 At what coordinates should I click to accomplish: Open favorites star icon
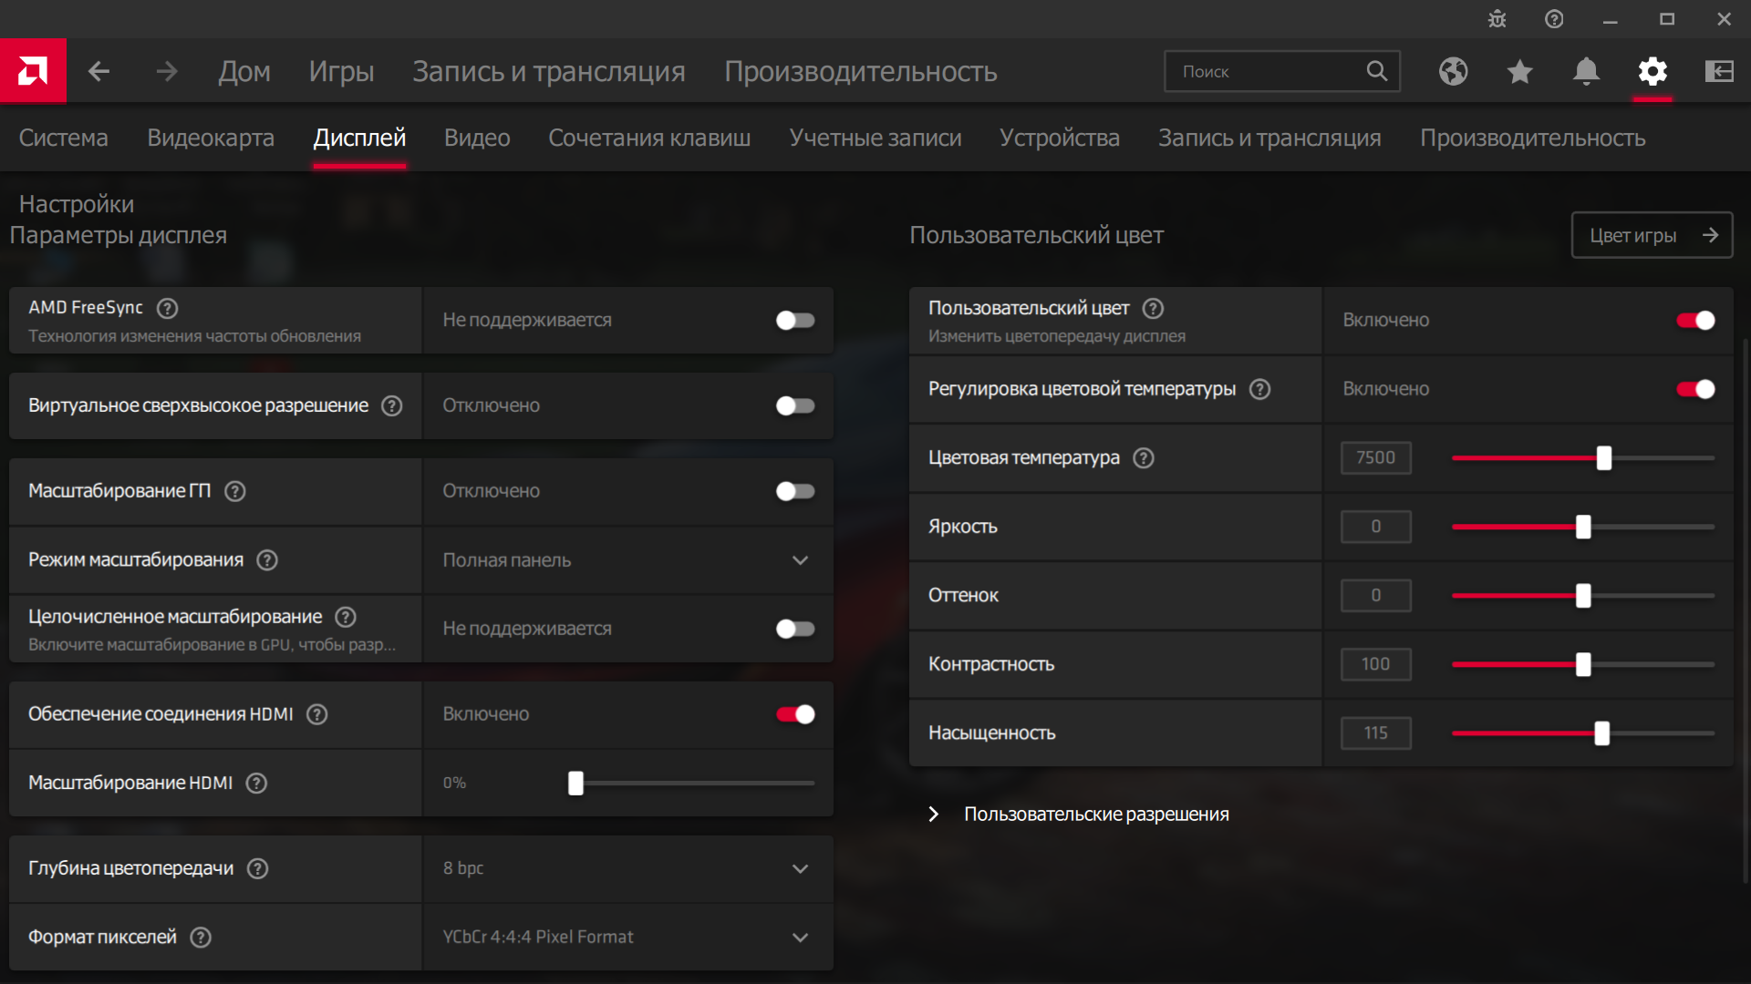1519,71
